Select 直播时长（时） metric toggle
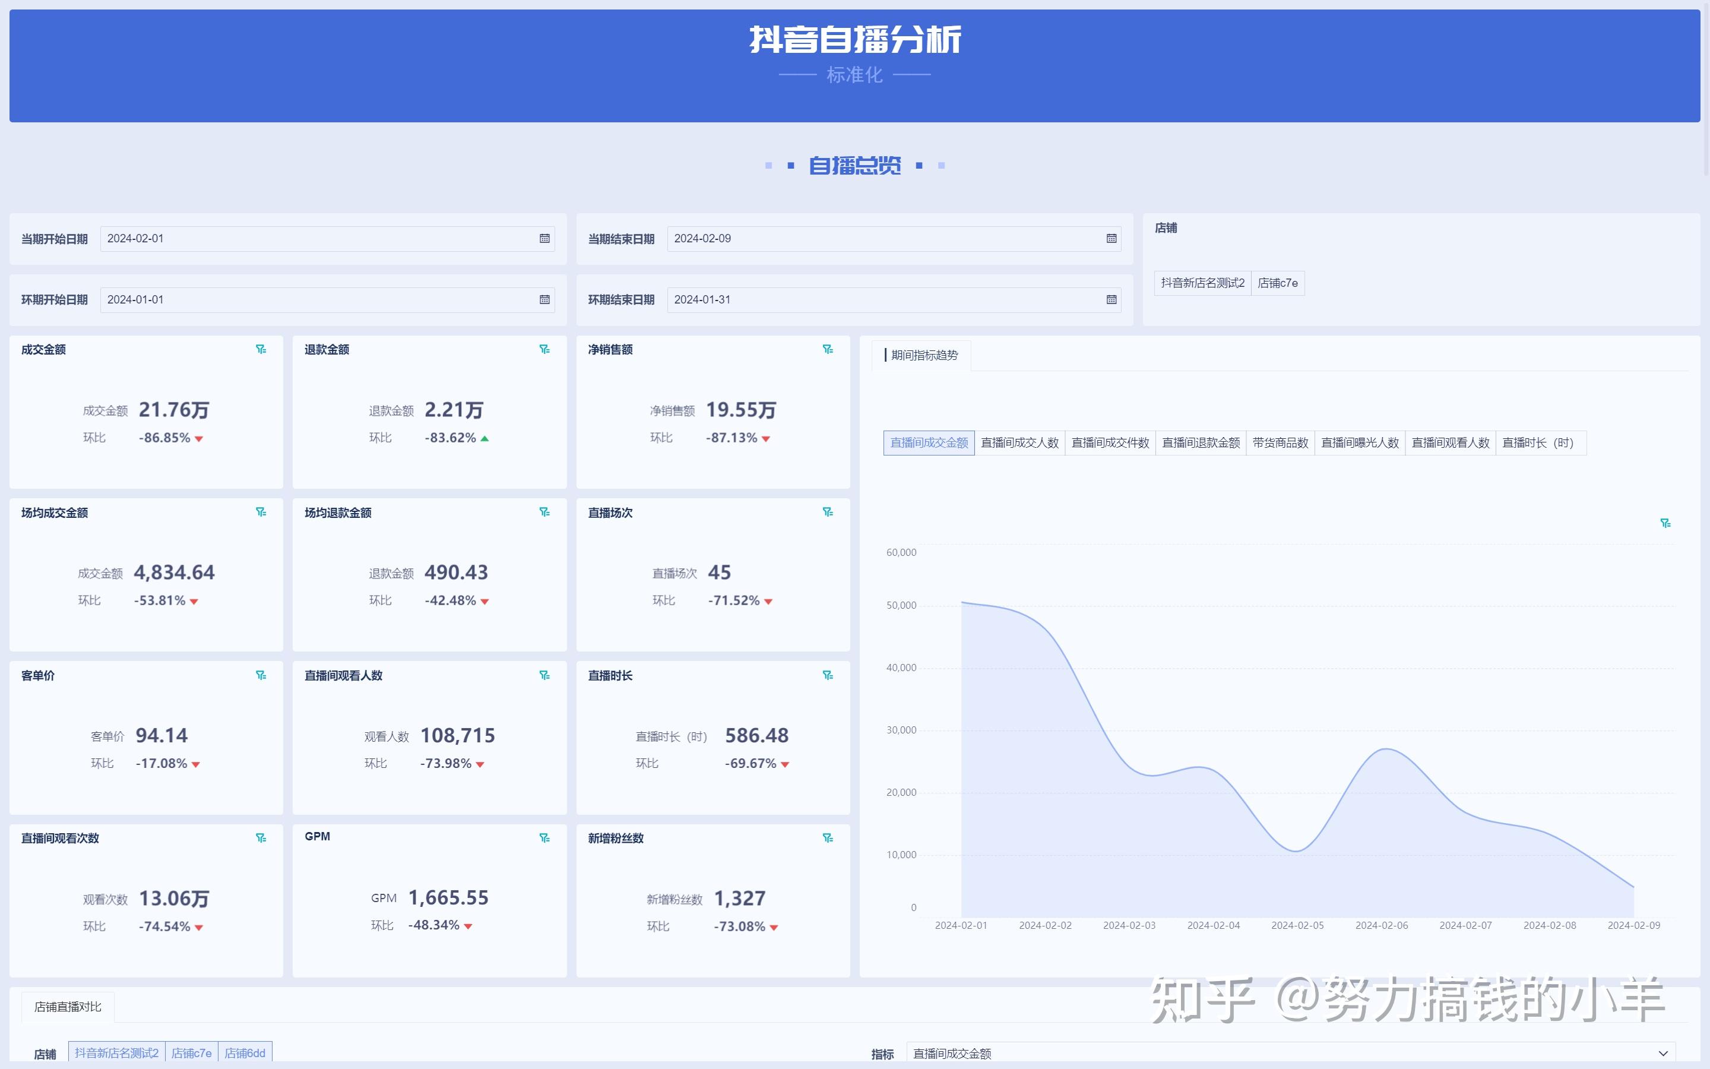Viewport: 1710px width, 1069px height. [1540, 442]
